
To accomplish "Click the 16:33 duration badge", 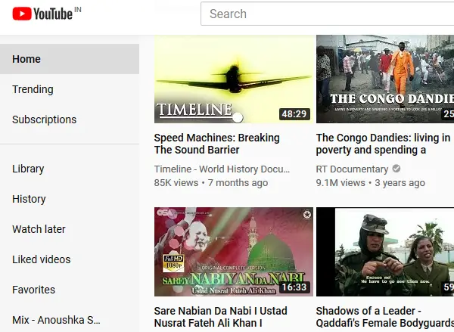I will pyautogui.click(x=294, y=287).
